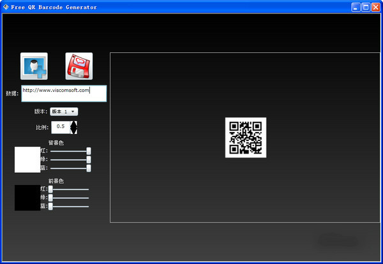
Task: Click the app icon in the title bar
Action: pyautogui.click(x=6, y=7)
